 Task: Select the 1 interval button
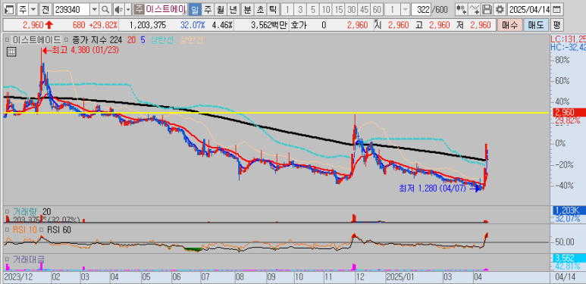tap(287, 9)
